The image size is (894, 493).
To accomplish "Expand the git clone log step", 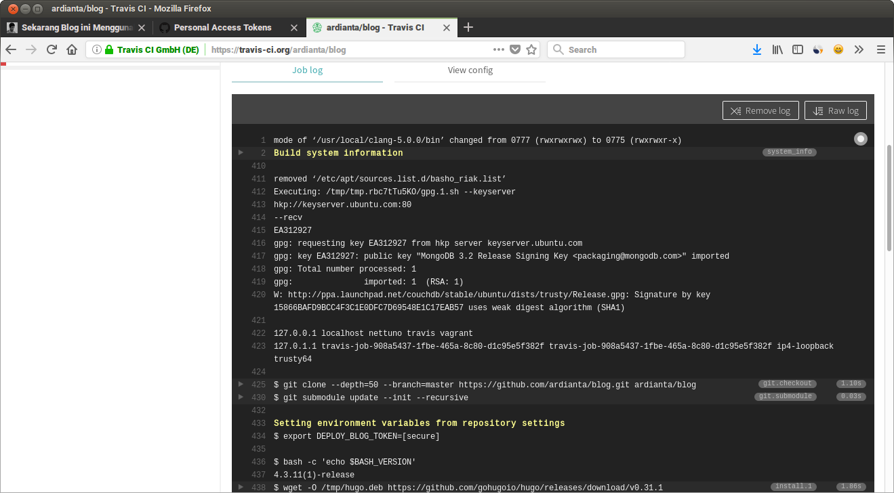I will [x=241, y=384].
